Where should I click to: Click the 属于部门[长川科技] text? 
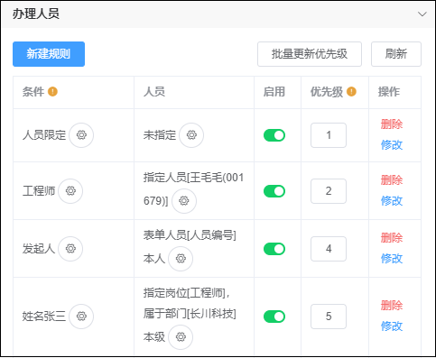click(190, 314)
